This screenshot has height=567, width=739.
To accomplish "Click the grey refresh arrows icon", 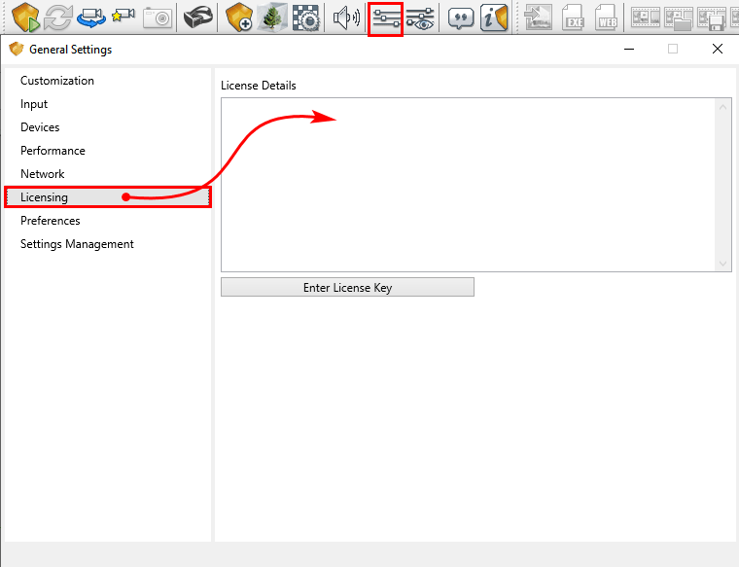I will tap(58, 18).
